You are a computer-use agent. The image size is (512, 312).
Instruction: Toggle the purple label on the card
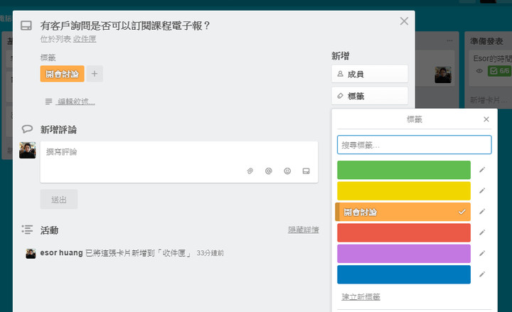404,254
